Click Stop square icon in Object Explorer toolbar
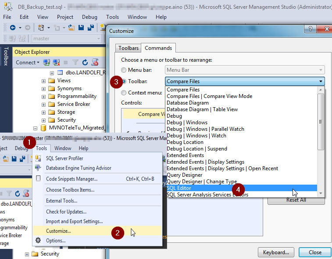This screenshot has width=332, height=259. click(x=66, y=62)
